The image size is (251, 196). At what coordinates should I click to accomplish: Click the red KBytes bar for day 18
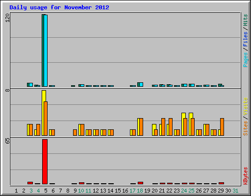(140, 183)
